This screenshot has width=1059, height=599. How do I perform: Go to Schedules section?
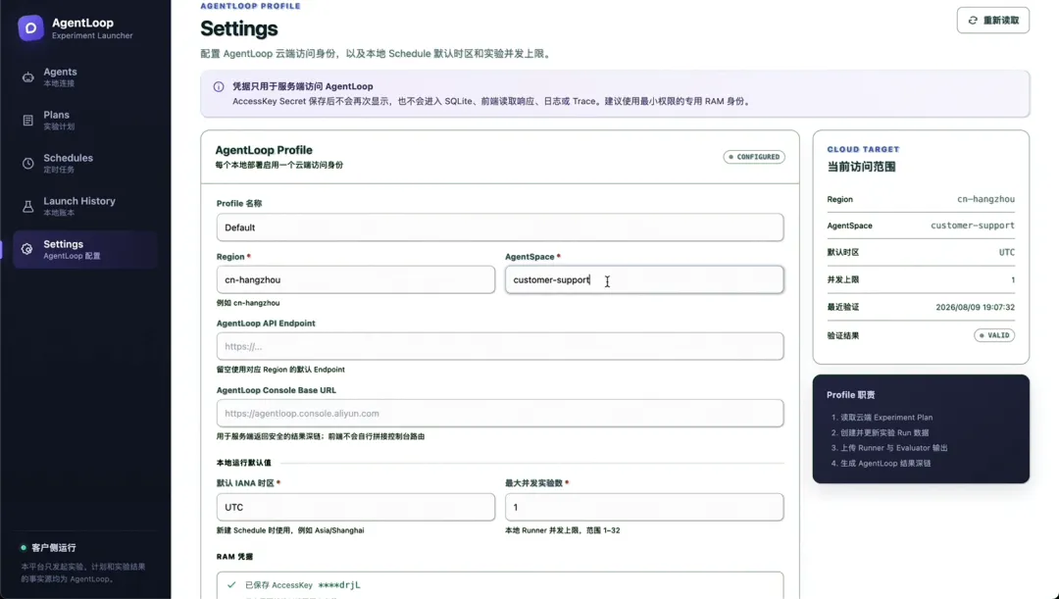(85, 164)
